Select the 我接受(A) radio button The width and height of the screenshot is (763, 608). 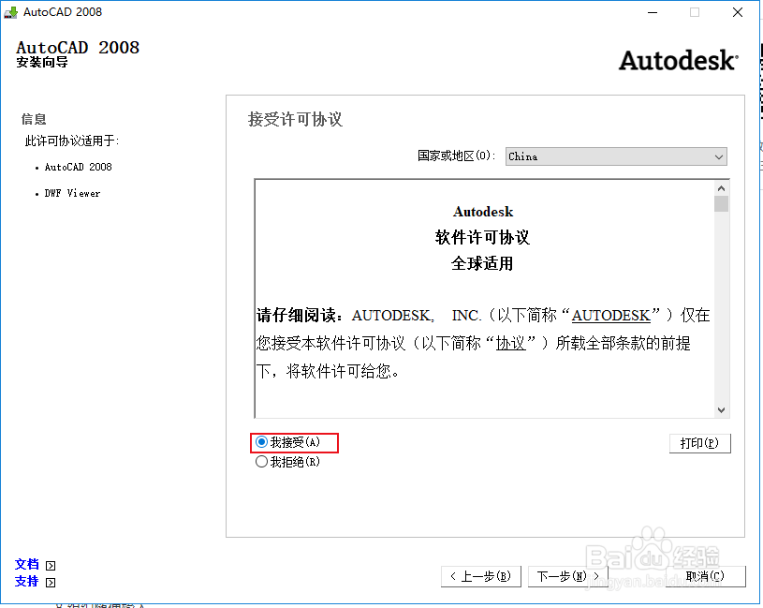pyautogui.click(x=261, y=442)
